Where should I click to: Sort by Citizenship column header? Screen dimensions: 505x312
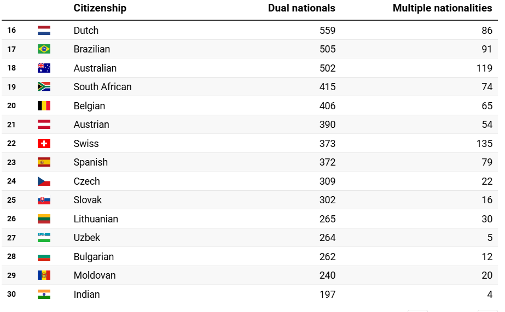(x=100, y=8)
